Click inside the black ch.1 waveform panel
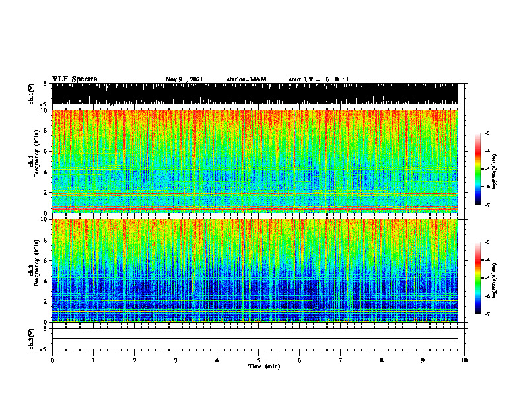The width and height of the screenshot is (523, 404). [254, 94]
